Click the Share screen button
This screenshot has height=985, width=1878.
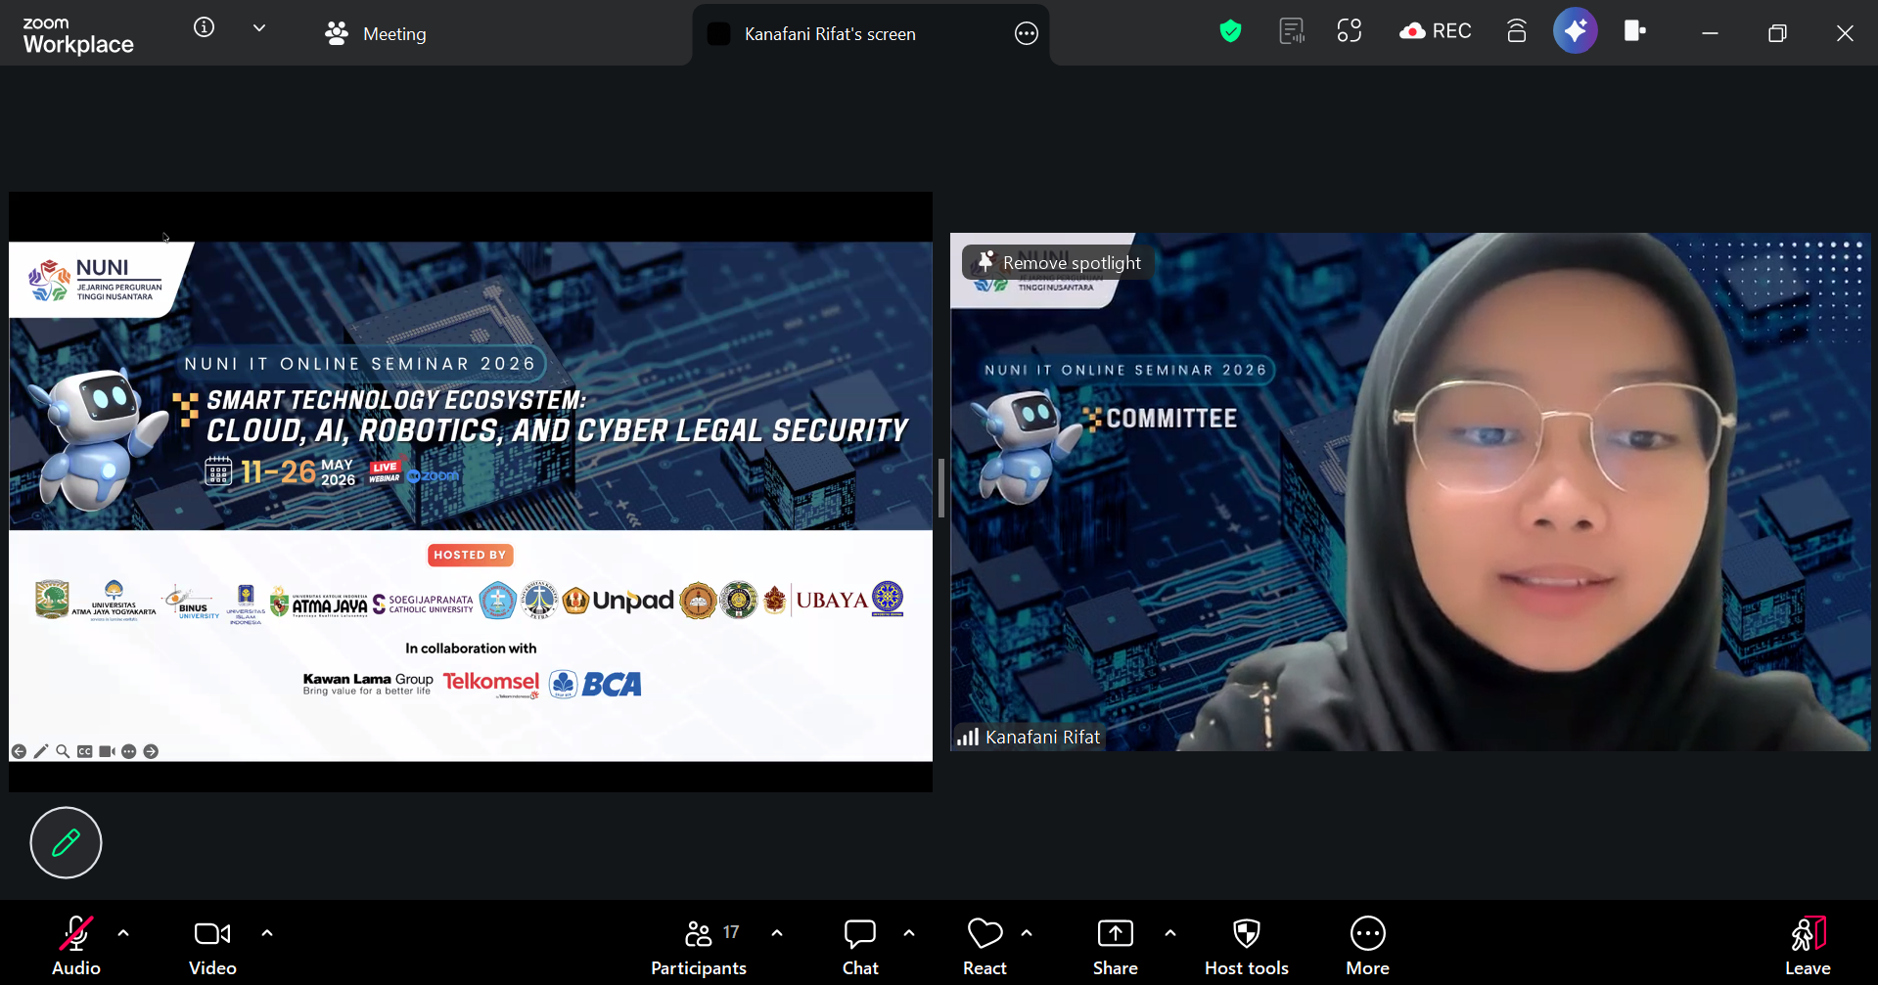1116,946
